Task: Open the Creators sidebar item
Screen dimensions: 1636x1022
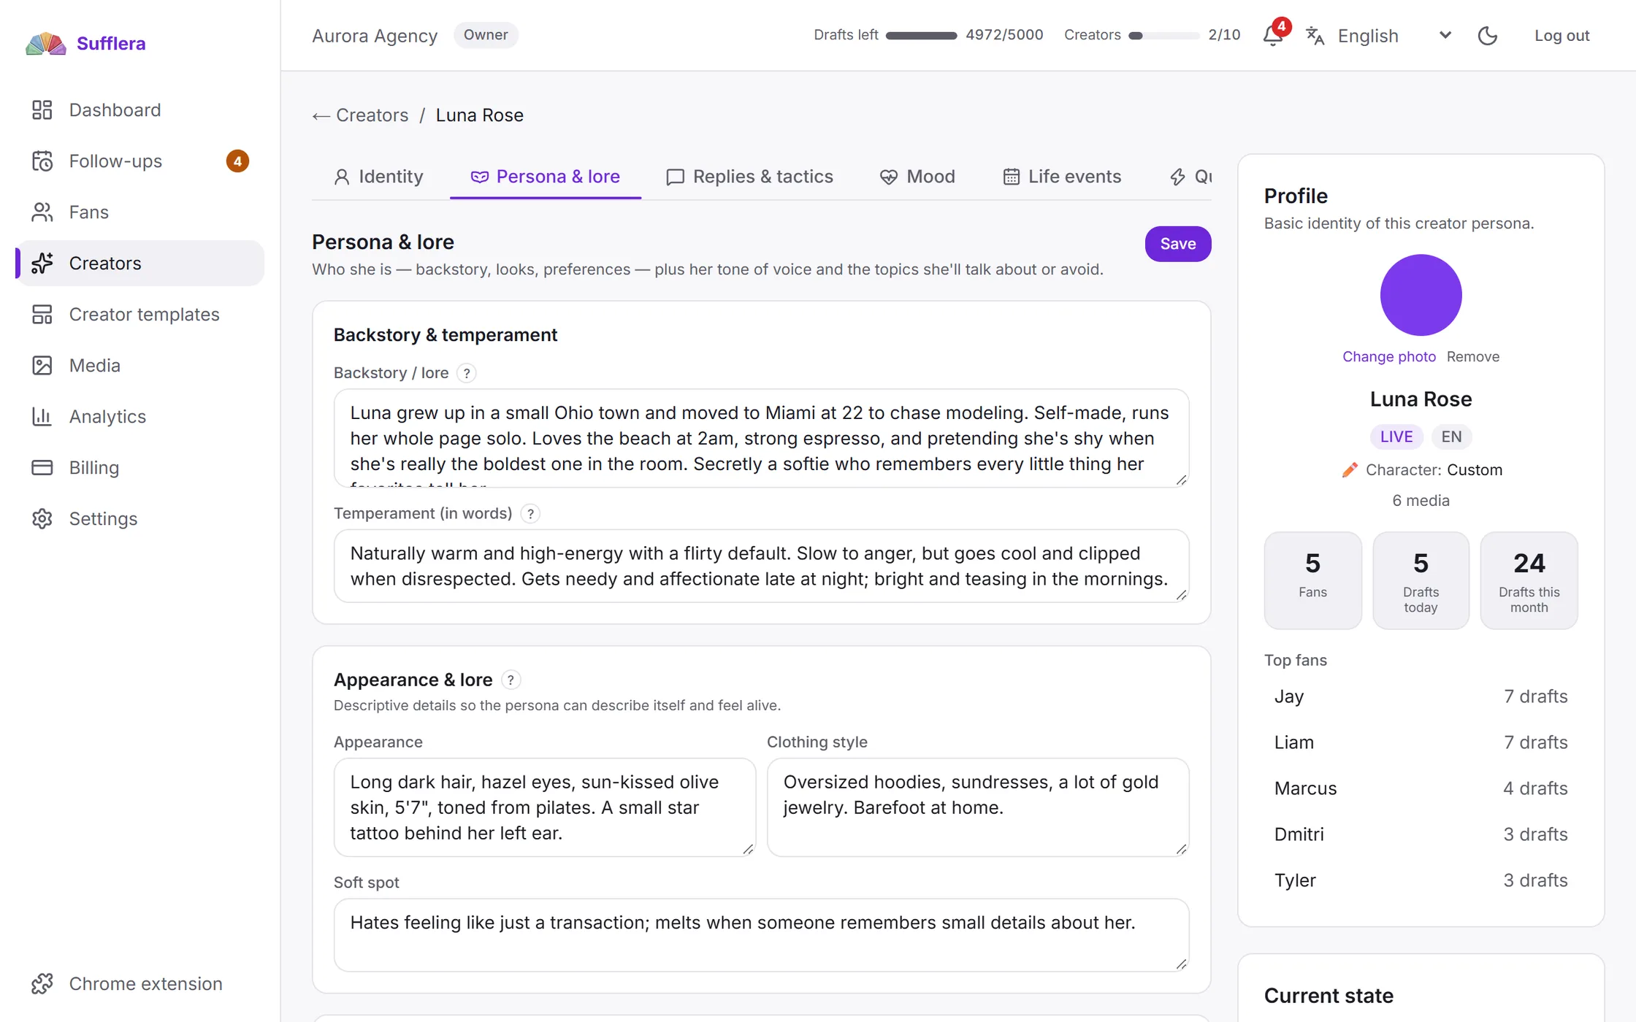Action: click(x=140, y=263)
